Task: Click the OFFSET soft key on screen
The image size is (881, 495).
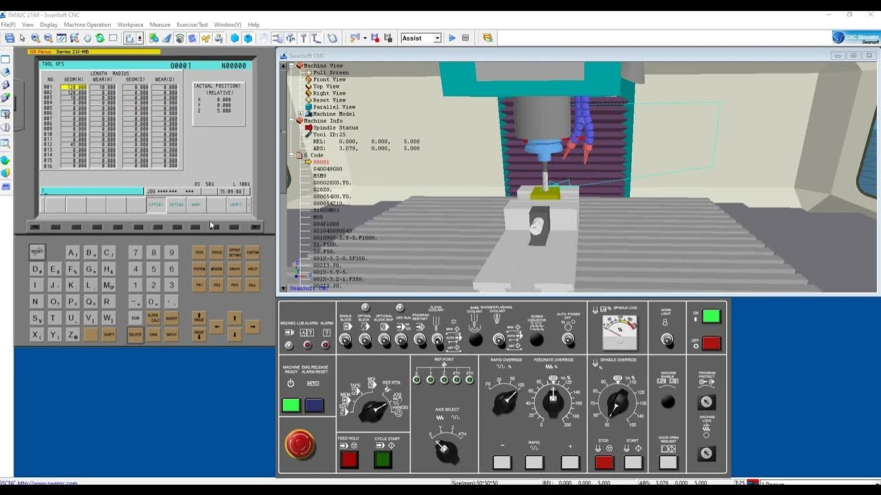Action: [156, 205]
